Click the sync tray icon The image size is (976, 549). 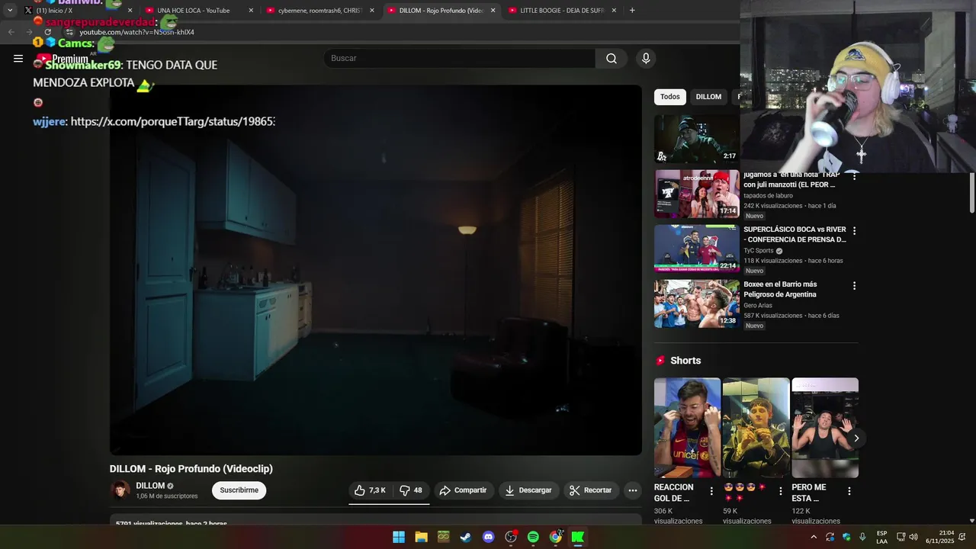(x=830, y=537)
